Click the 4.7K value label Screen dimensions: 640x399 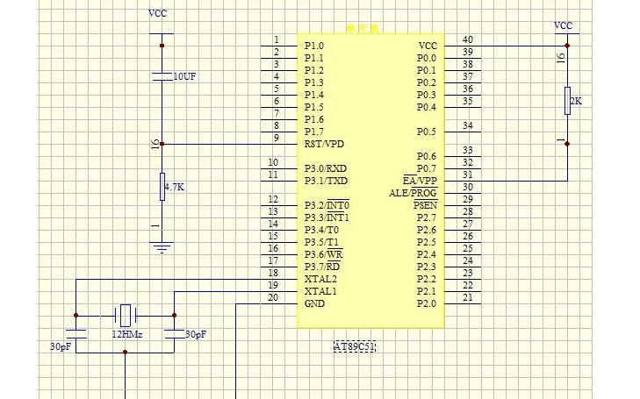click(x=175, y=187)
